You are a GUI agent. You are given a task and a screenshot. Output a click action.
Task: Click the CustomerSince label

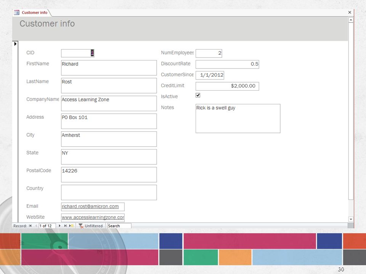pyautogui.click(x=177, y=75)
